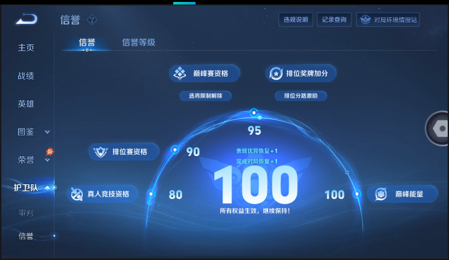Screen dimensions: 449x260
Task: Open the help question mark next to 信誉
Action: [92, 20]
